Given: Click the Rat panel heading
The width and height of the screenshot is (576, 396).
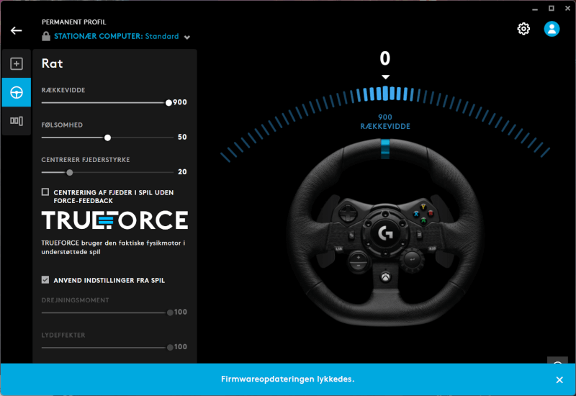Looking at the screenshot, I should coord(52,63).
